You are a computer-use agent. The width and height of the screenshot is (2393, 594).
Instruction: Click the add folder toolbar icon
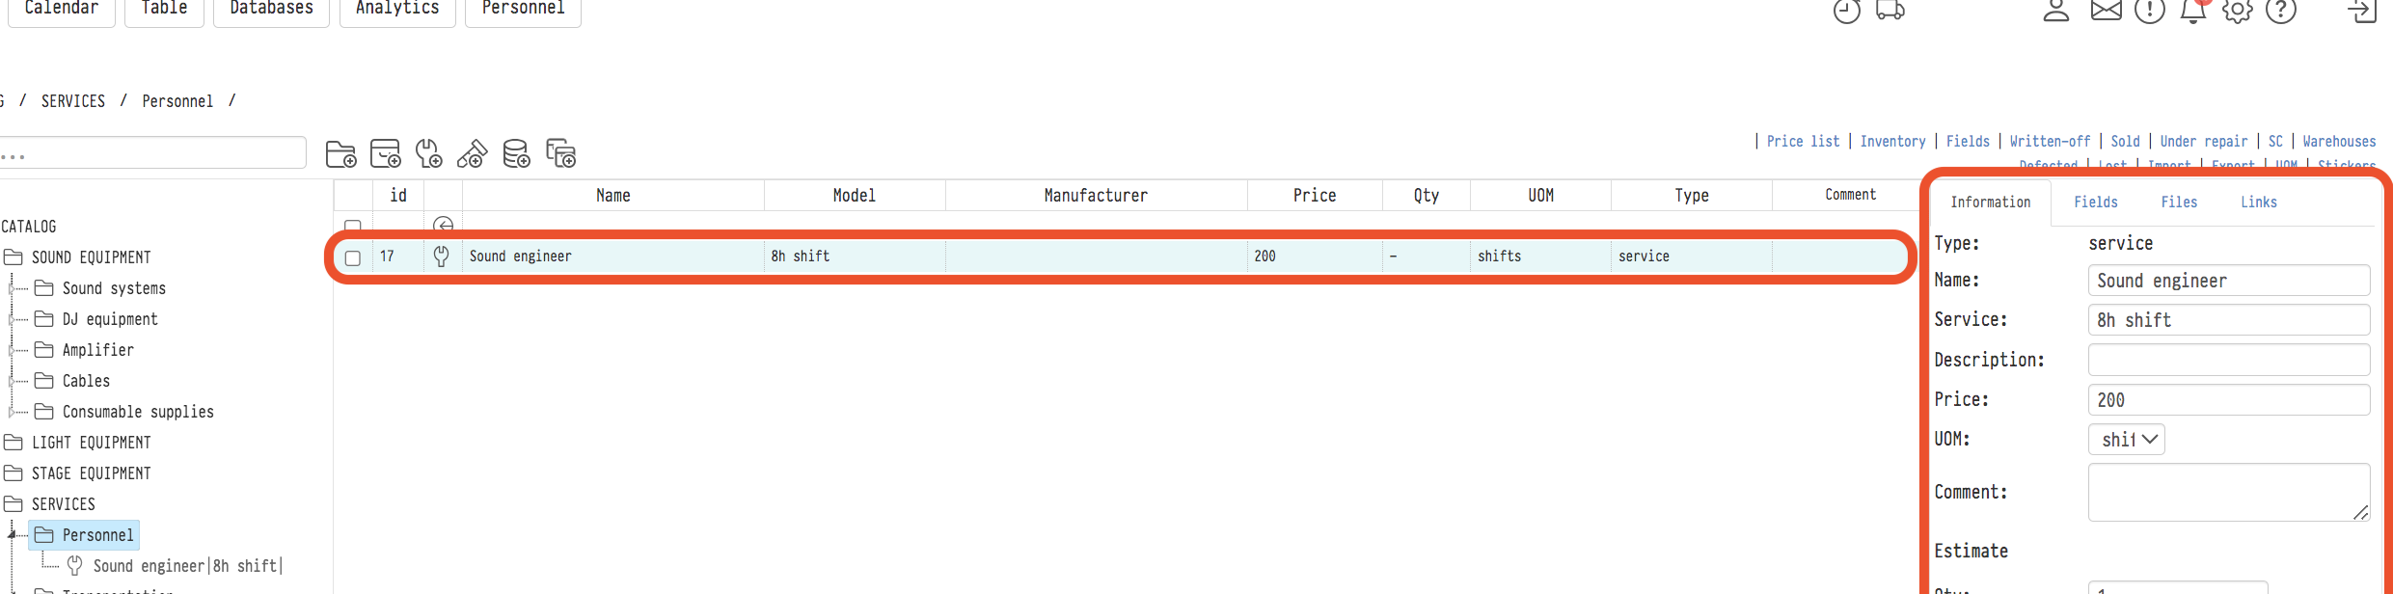click(x=340, y=154)
